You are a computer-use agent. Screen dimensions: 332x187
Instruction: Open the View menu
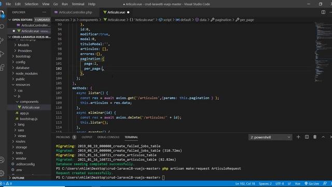46,4
